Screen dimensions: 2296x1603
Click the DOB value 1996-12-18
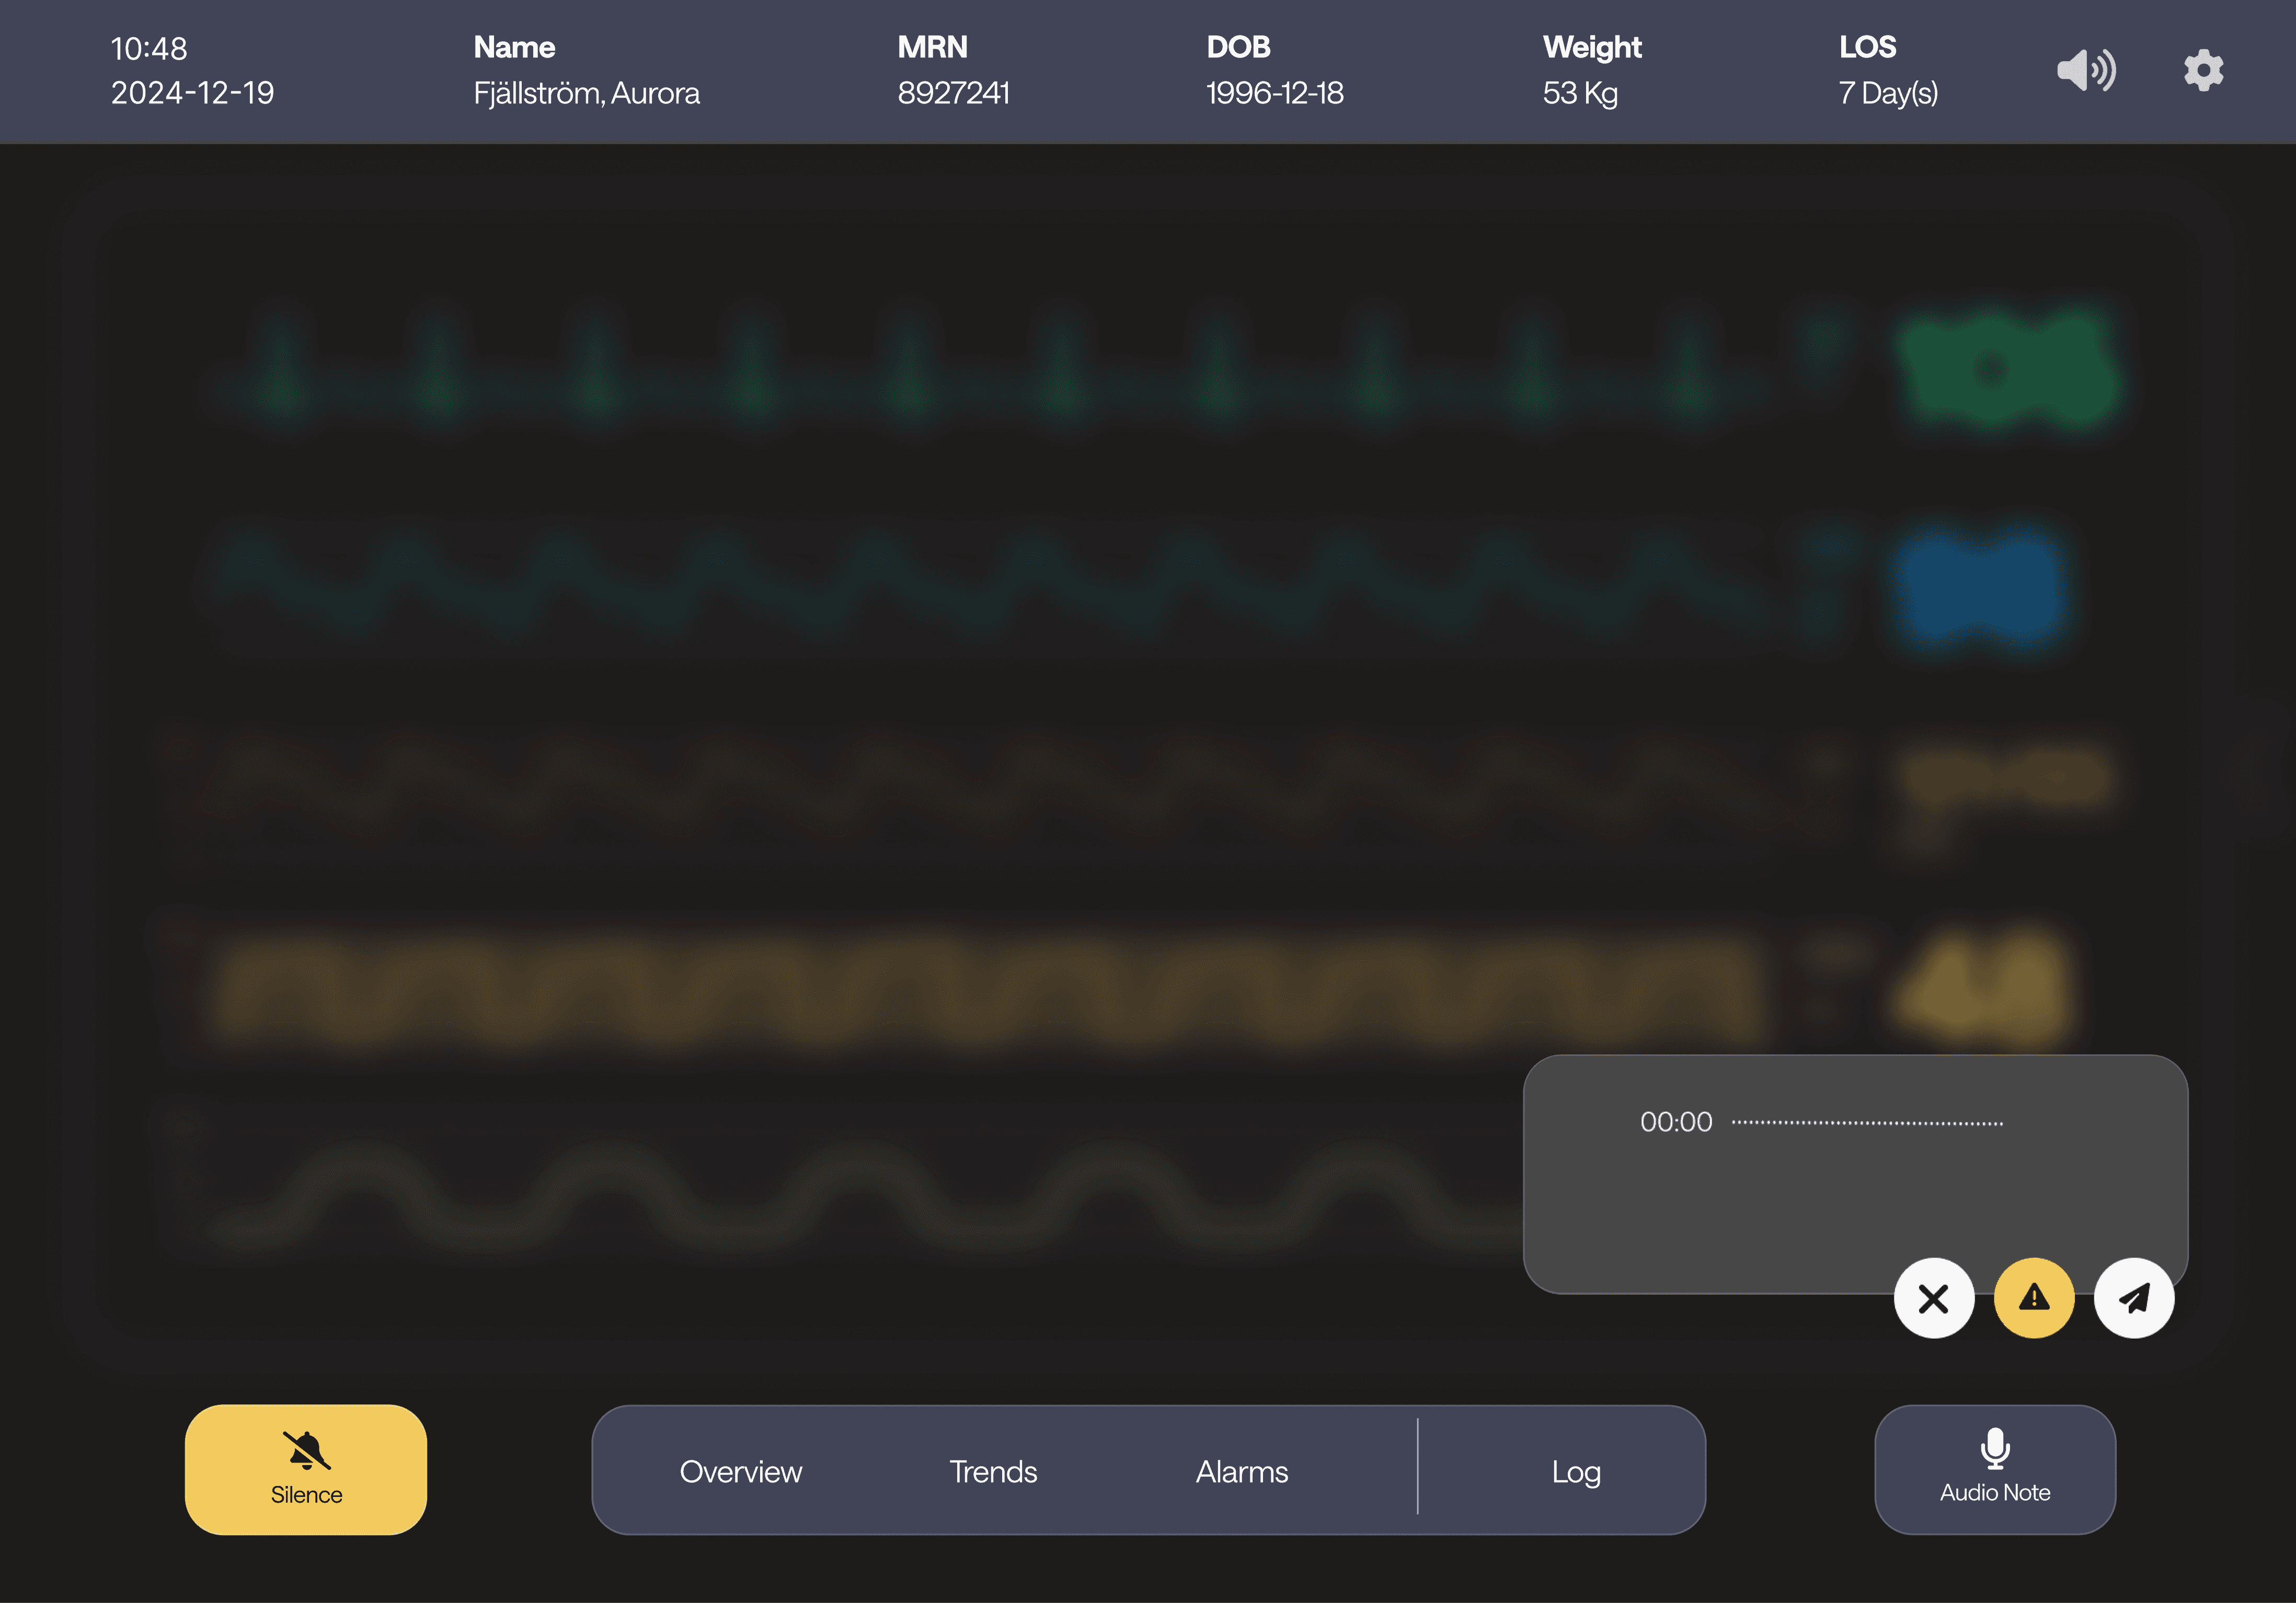pos(1274,93)
